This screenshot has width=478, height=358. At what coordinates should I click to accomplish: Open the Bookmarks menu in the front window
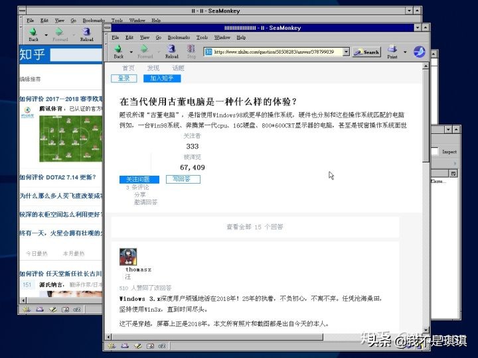tap(179, 37)
